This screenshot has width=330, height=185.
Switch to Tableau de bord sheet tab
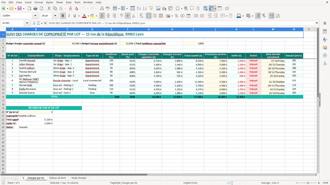(x=57, y=178)
